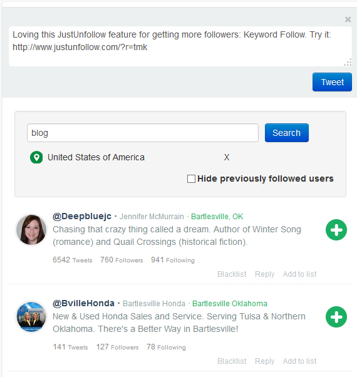Click the Honda Sales and Service bio text

(x=179, y=323)
